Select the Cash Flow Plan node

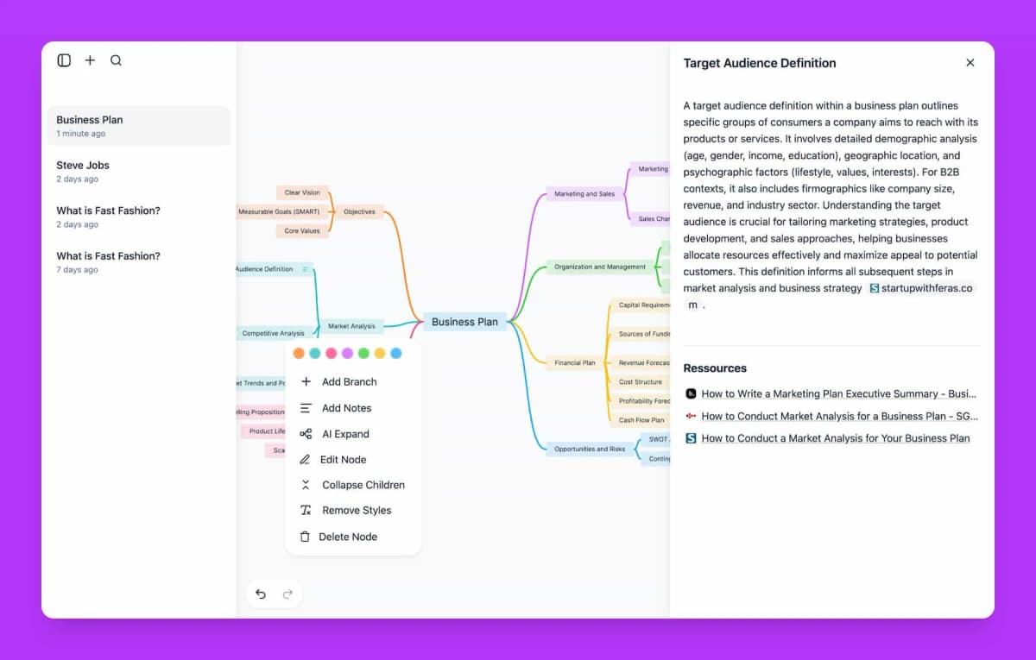641,420
